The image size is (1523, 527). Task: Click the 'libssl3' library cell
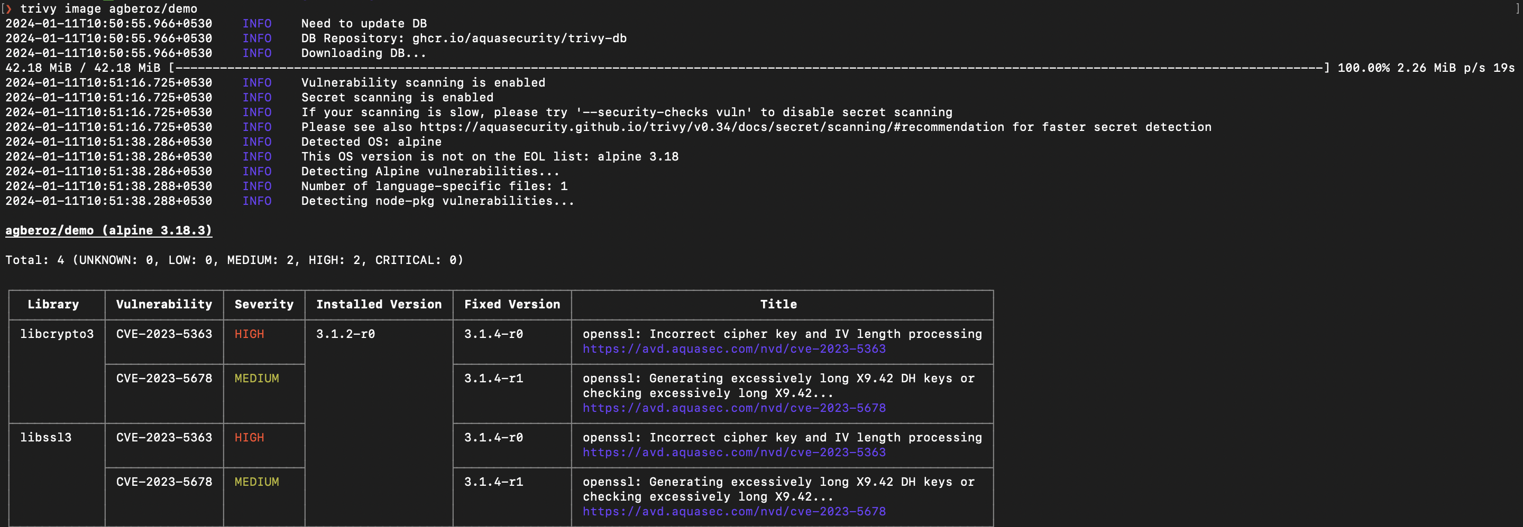click(x=45, y=437)
